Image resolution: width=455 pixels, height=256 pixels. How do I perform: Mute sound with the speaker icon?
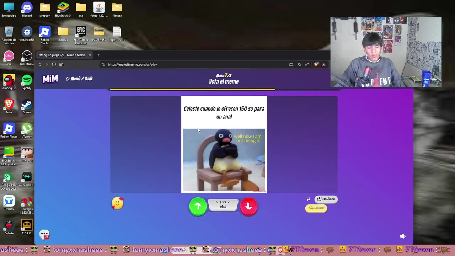[402, 236]
